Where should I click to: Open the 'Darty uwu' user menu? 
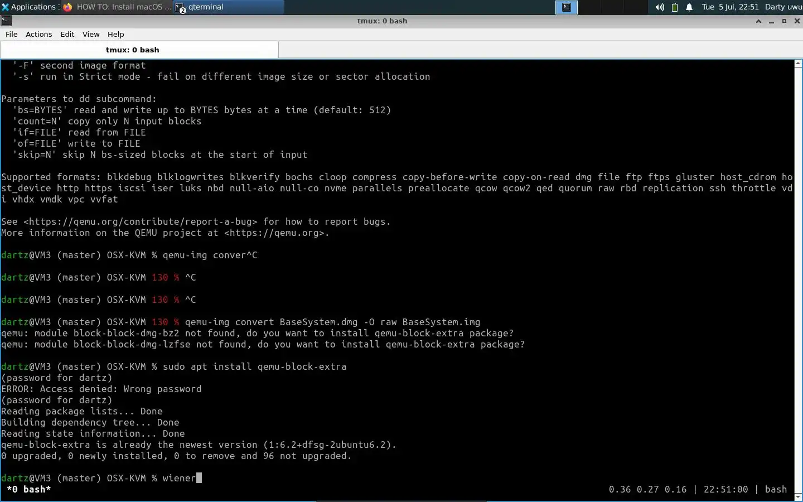coord(783,7)
